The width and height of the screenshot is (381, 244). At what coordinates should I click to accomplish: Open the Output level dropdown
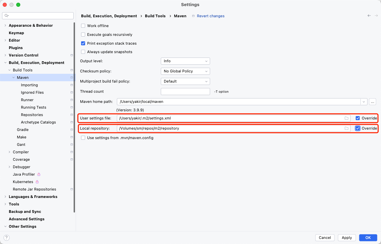(185, 61)
